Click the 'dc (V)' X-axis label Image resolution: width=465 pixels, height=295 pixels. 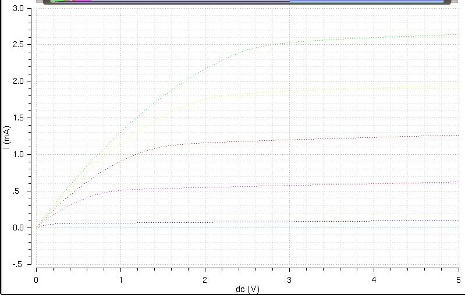(x=247, y=289)
